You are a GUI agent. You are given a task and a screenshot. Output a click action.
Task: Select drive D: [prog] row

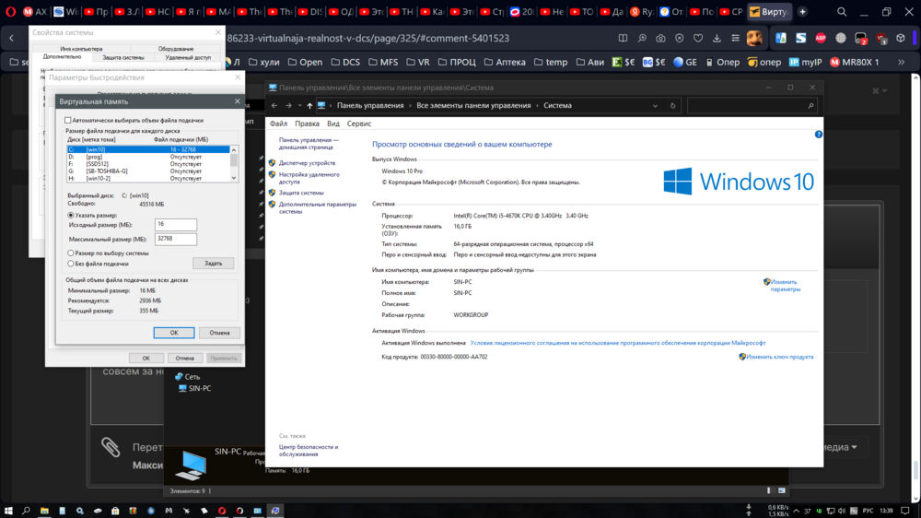pyautogui.click(x=148, y=157)
